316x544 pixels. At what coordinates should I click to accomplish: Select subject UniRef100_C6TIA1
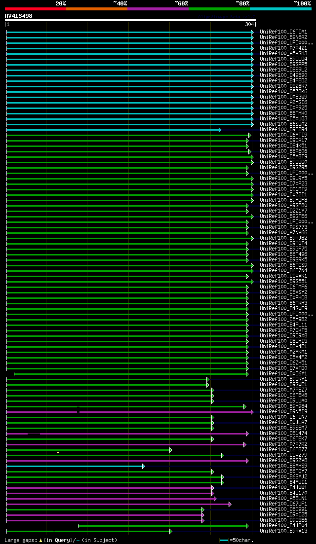(x=283, y=32)
